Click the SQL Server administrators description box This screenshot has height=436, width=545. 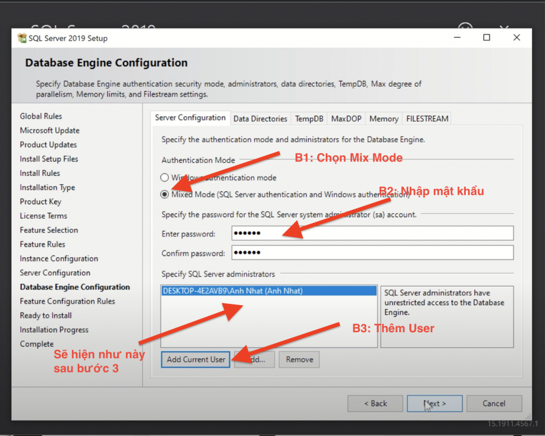pyautogui.click(x=447, y=317)
